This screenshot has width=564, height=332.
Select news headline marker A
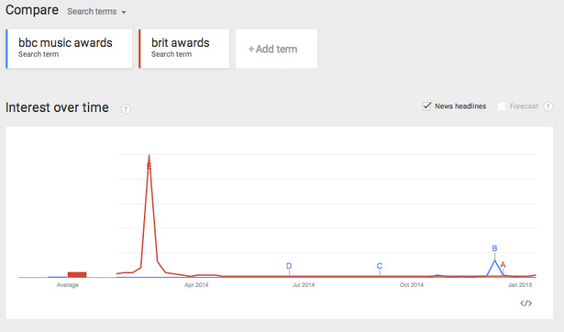point(503,265)
